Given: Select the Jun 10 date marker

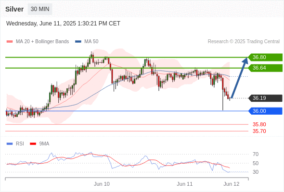Looking at the screenshot, I should [102, 184].
